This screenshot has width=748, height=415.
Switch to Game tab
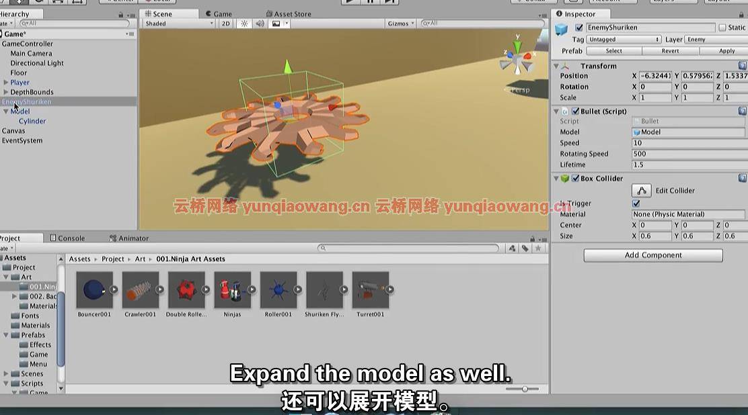pos(219,14)
